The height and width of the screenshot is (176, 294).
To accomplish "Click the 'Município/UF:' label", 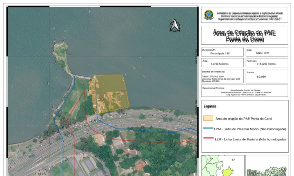I will (209, 50).
